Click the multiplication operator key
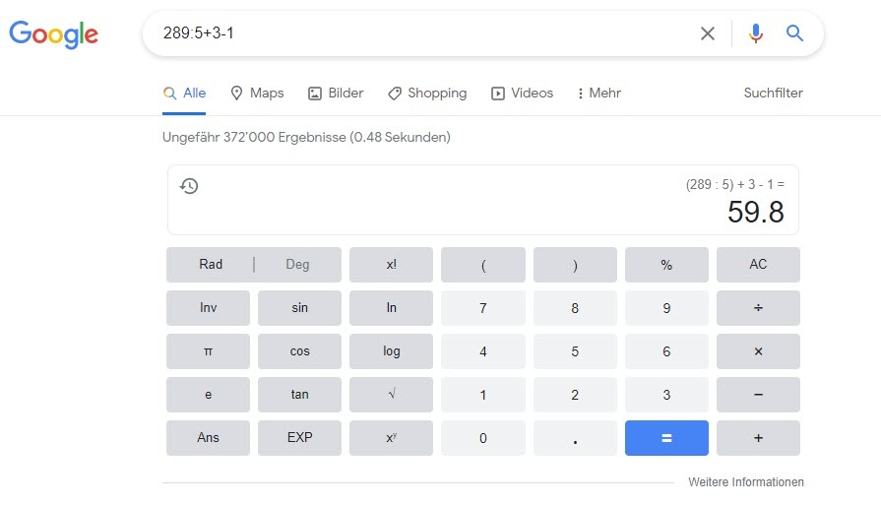The height and width of the screenshot is (505, 881). [x=758, y=351]
